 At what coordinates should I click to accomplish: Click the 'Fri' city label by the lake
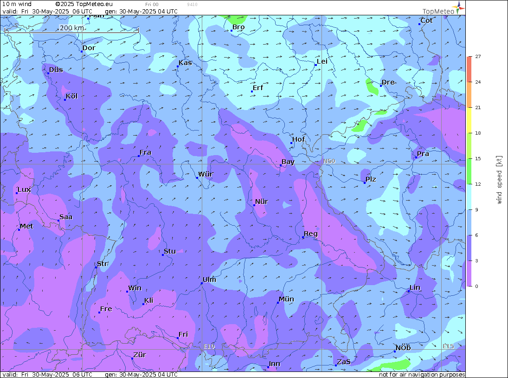tap(183, 334)
